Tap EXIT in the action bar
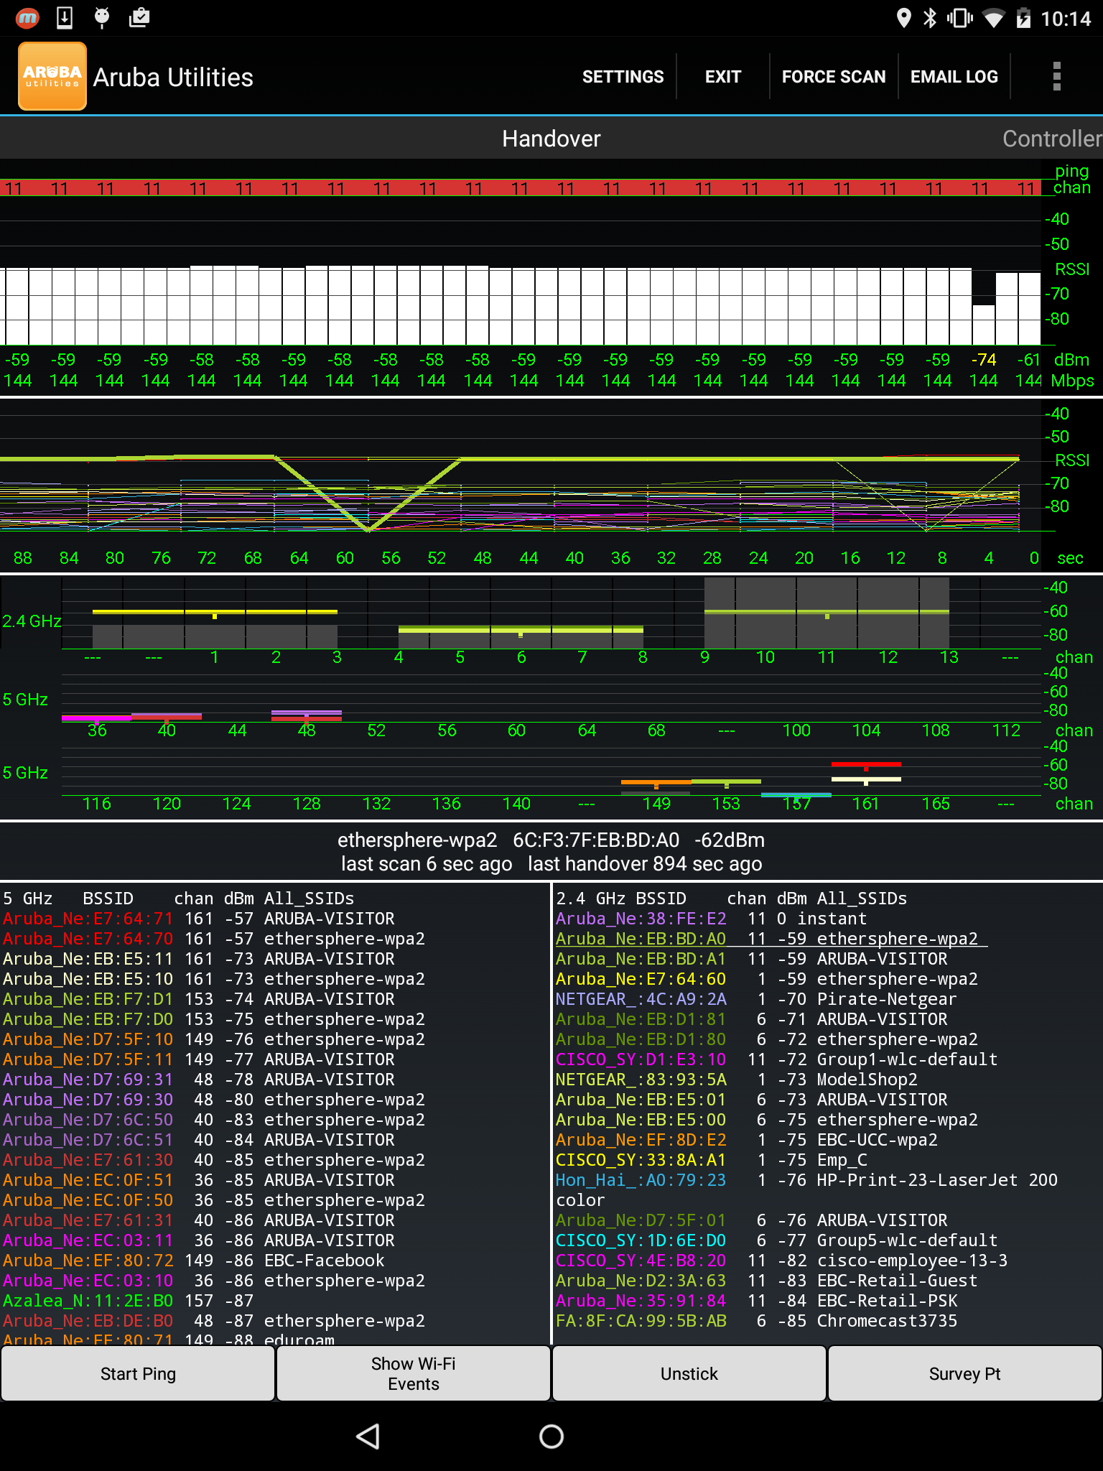The width and height of the screenshot is (1103, 1471). tap(723, 77)
